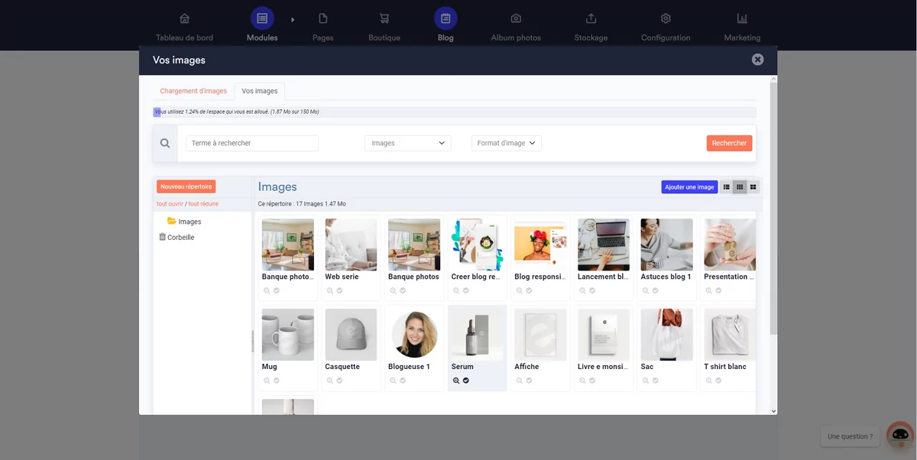This screenshot has width=917, height=460.
Task: Click the Lancement bl… laptop thumbnail
Action: [604, 245]
